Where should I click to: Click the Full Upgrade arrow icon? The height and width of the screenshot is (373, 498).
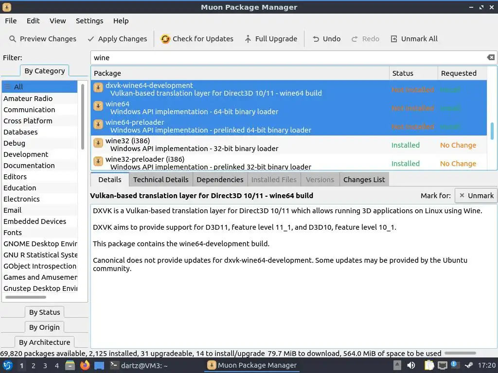coord(248,39)
